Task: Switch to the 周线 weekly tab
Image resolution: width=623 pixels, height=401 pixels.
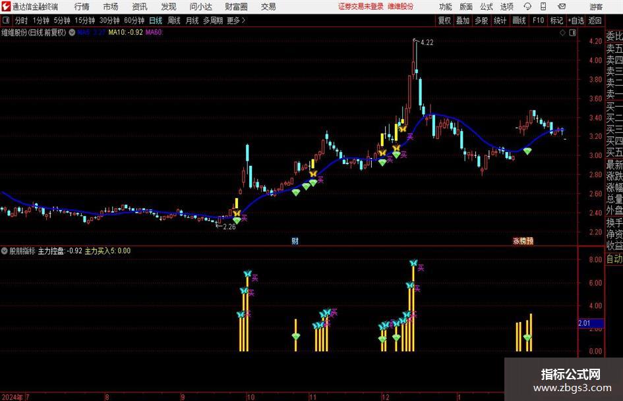Action: point(174,20)
